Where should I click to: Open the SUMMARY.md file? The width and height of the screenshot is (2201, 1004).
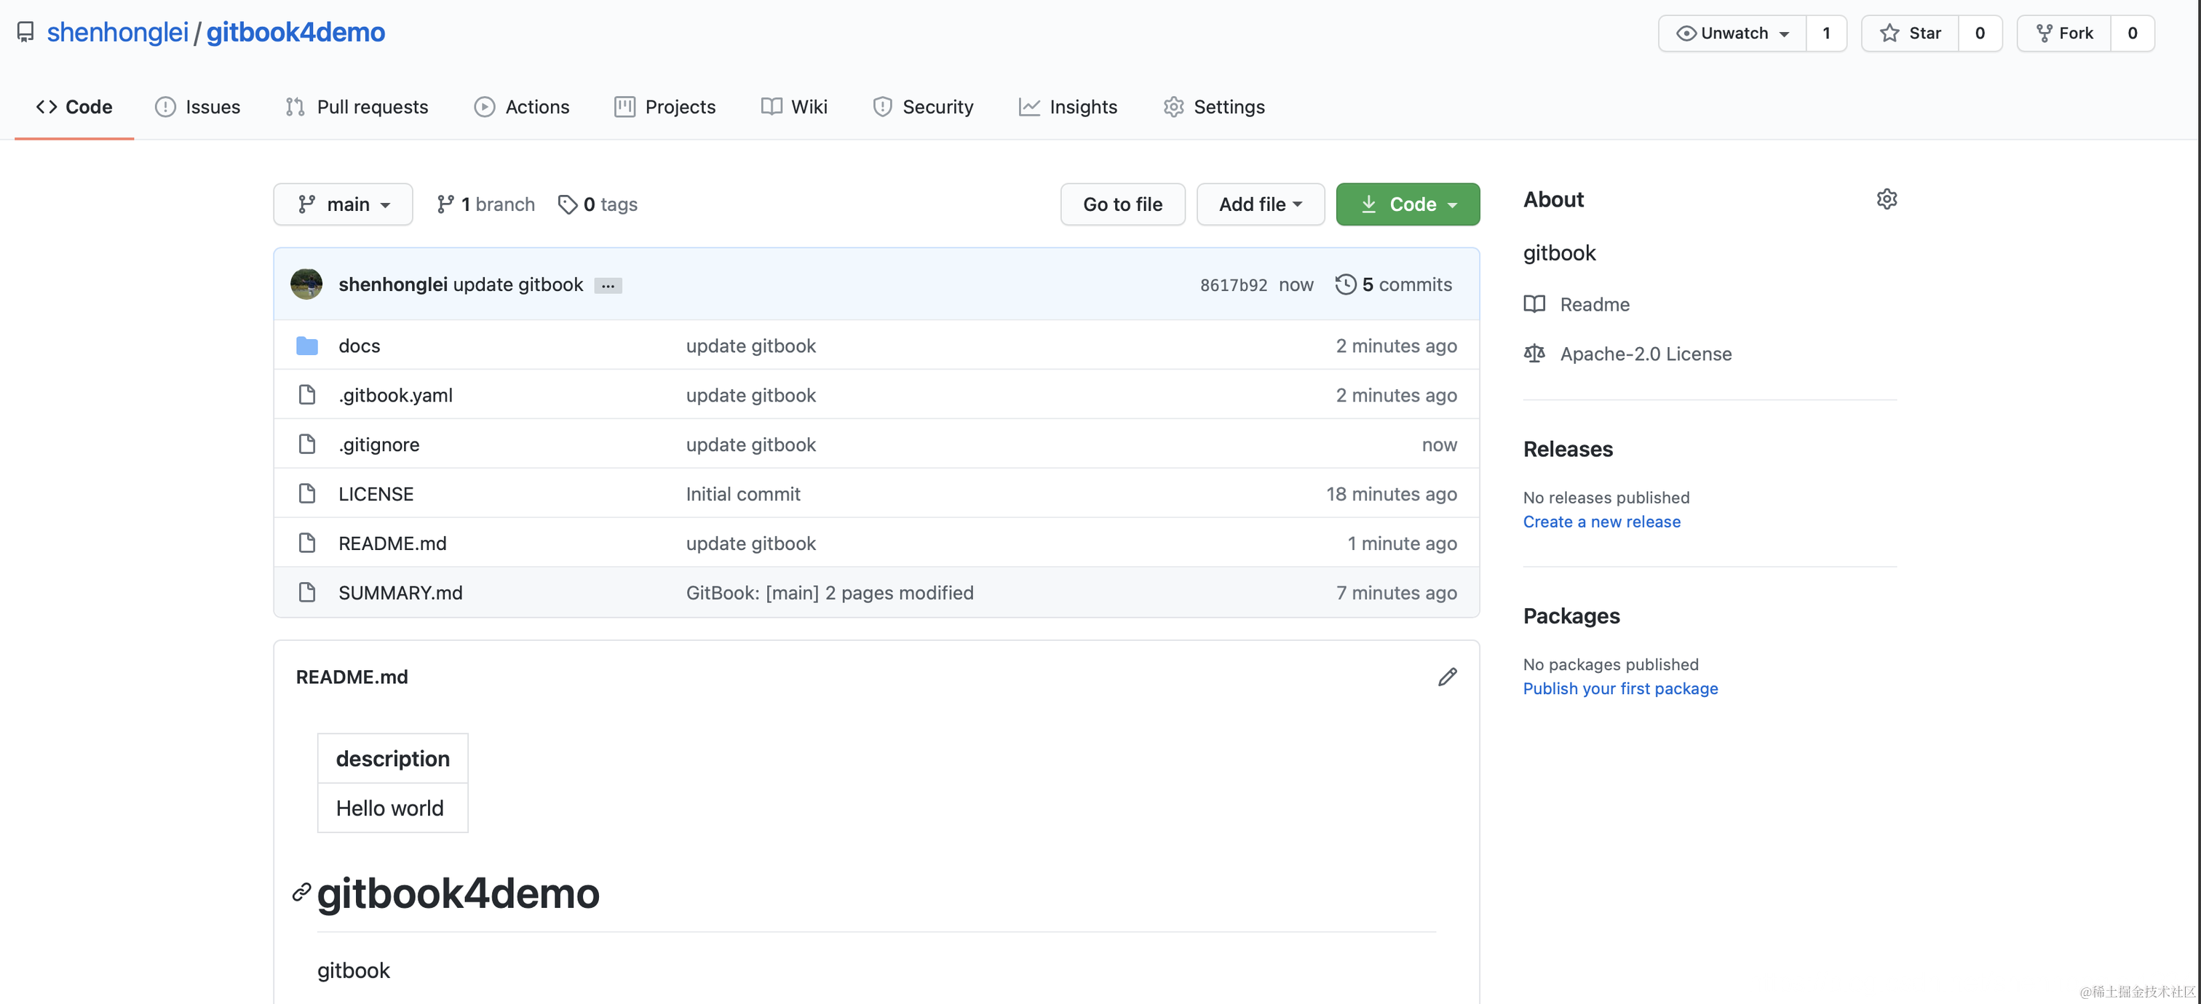(x=400, y=592)
